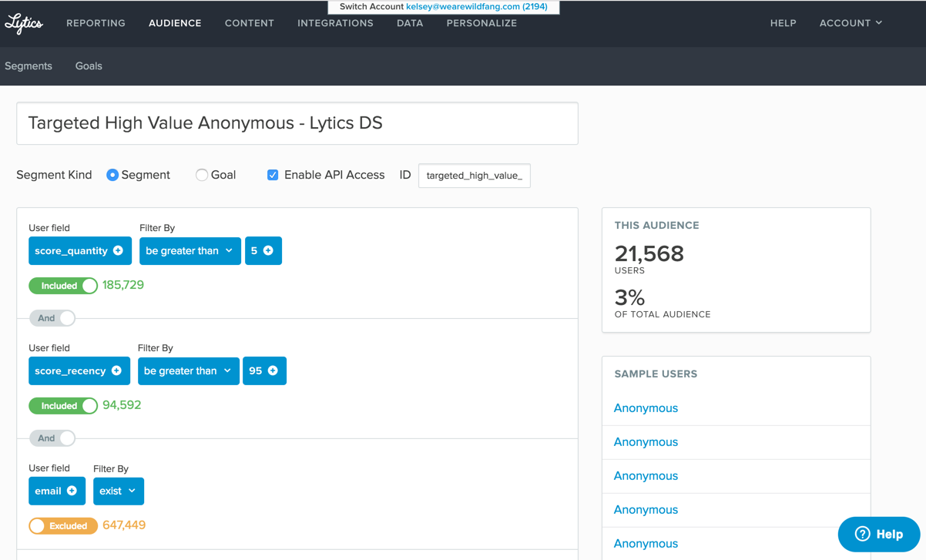The height and width of the screenshot is (560, 926).
Task: Open the Data menu
Action: click(x=410, y=23)
